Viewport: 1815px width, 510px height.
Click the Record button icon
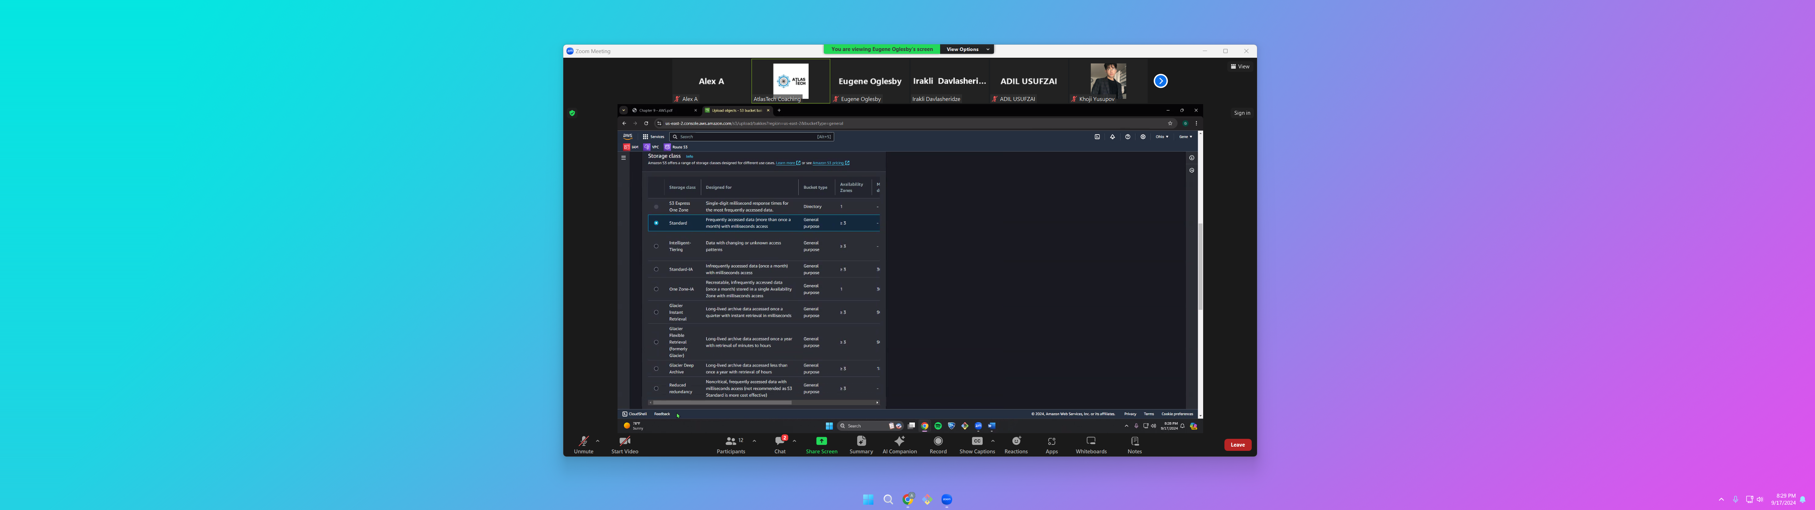938,441
